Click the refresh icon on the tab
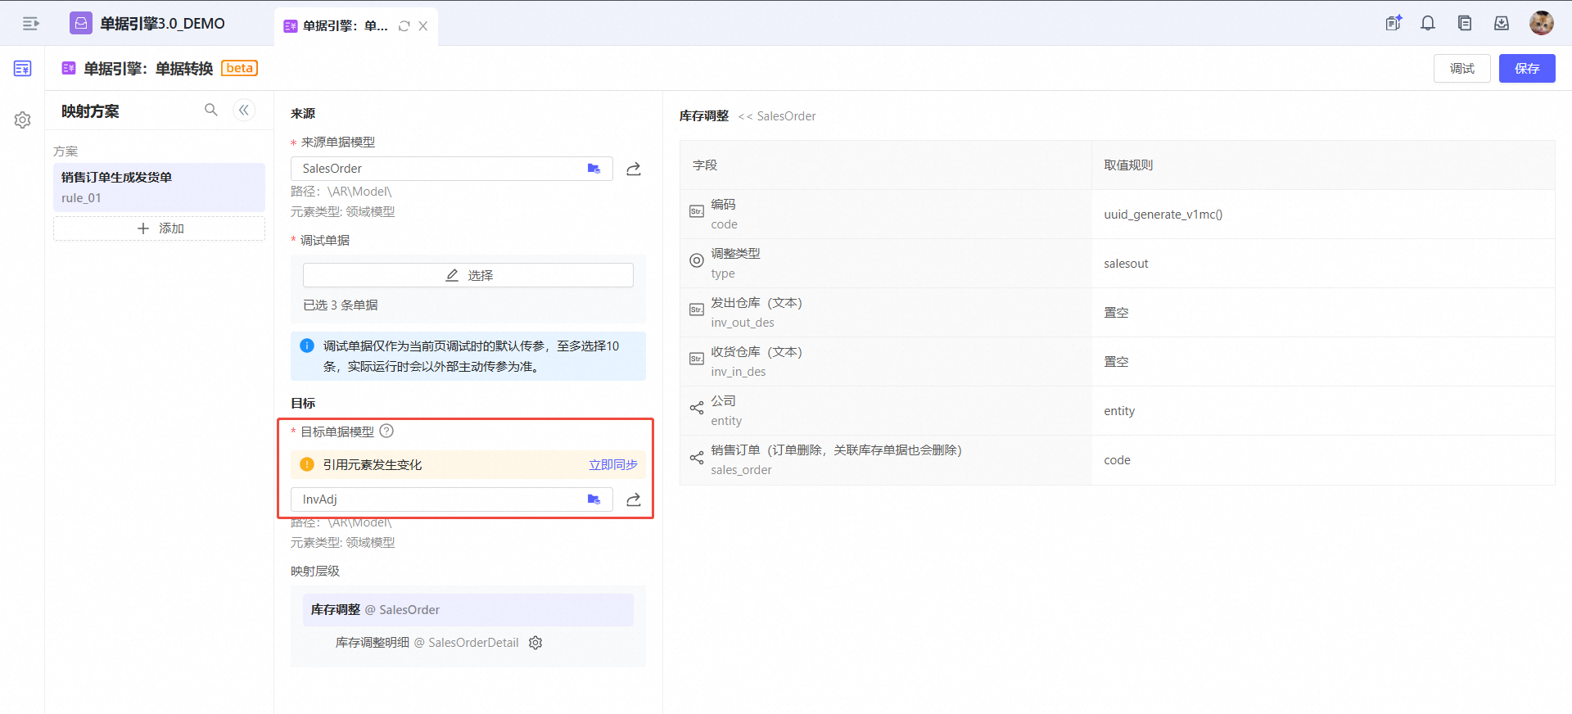Screen dimensions: 1572x714 [x=404, y=26]
